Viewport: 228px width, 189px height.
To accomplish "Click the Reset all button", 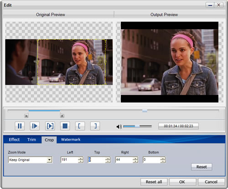I will pyautogui.click(x=154, y=182).
